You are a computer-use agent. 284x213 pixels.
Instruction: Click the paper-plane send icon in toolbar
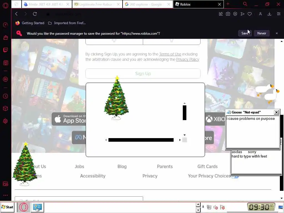click(242, 14)
